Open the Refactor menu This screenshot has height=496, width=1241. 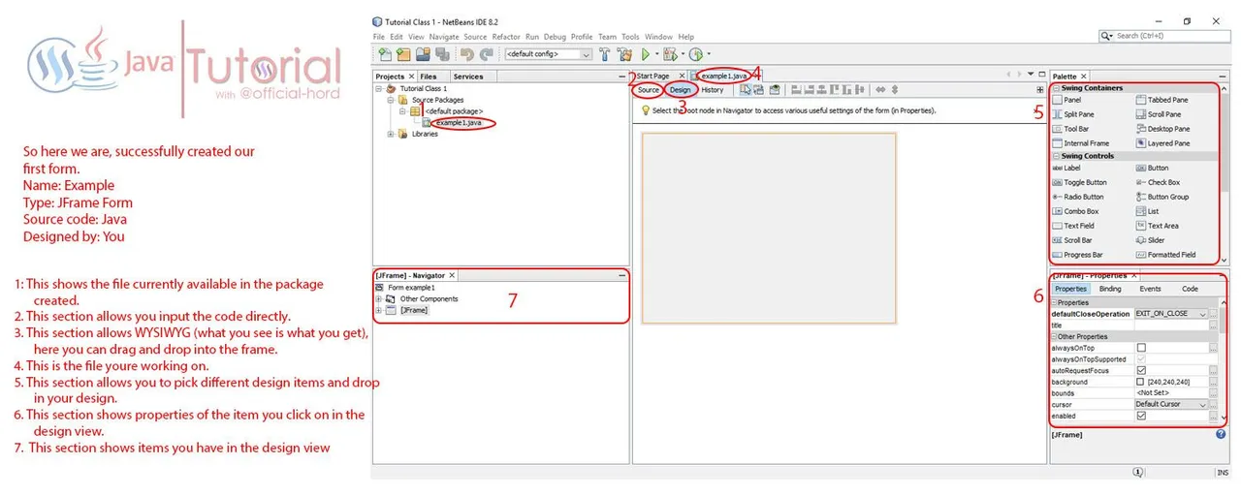(x=506, y=37)
